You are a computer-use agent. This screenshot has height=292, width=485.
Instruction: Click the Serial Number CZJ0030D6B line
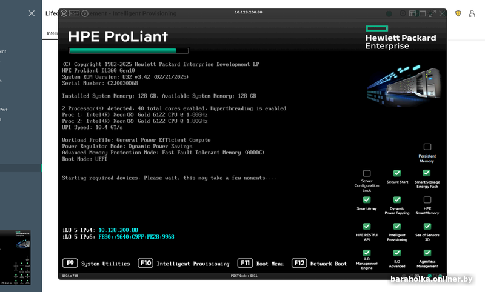100,83
